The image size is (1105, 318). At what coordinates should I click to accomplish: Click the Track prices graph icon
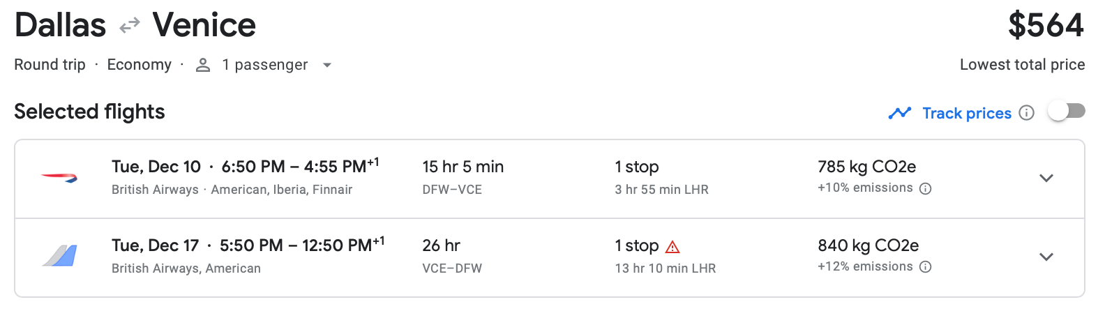pos(900,113)
